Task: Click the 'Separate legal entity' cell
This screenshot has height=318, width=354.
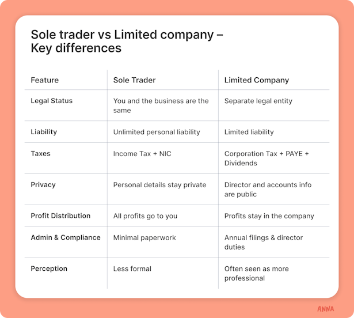Action: 258,101
